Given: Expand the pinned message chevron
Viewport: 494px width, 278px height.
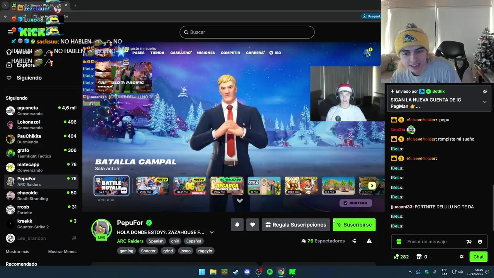Looking at the screenshot, I should (485, 102).
